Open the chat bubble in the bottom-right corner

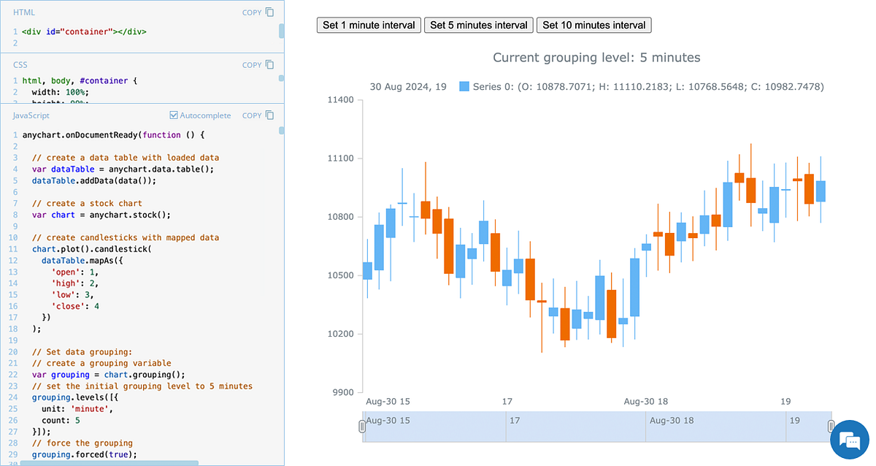849,440
